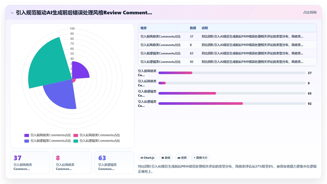Click the 维度 column header

(x=144, y=28)
